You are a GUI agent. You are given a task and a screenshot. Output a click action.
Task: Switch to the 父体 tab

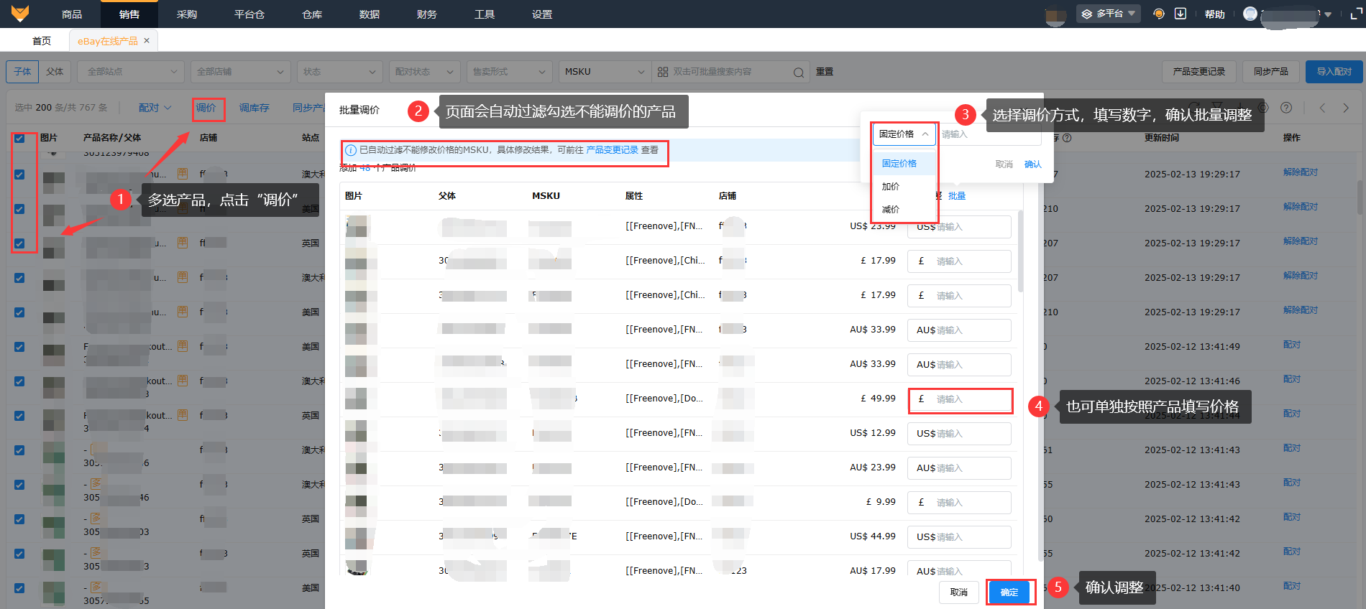[55, 72]
